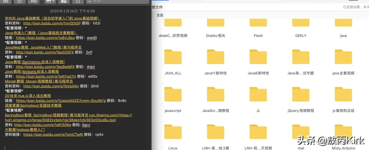
Task: Open link pan.baidu.com/s/1o9yLBsu
Action: 45,38
